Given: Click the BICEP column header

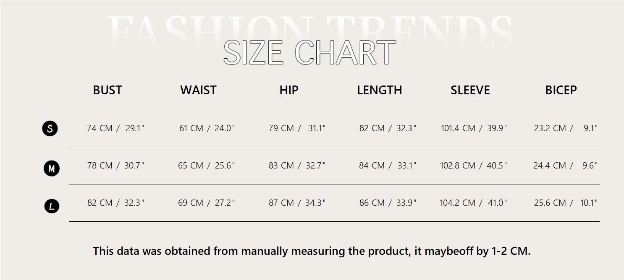Looking at the screenshot, I should pyautogui.click(x=561, y=90).
